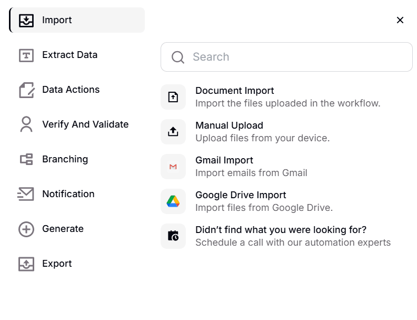Focus the Search input field
Viewport: 417px width, 320px height.
click(295, 57)
